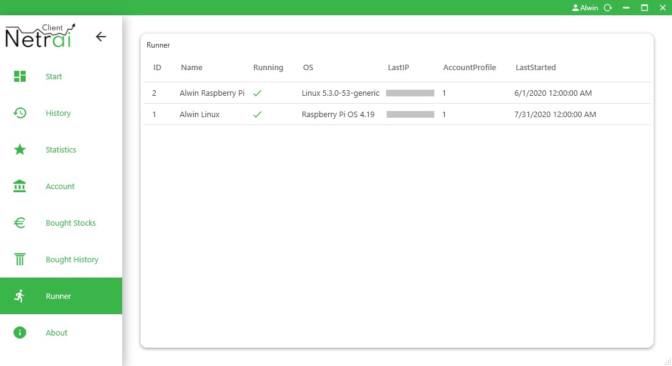
Task: Sort by the OS column header
Action: coord(308,67)
